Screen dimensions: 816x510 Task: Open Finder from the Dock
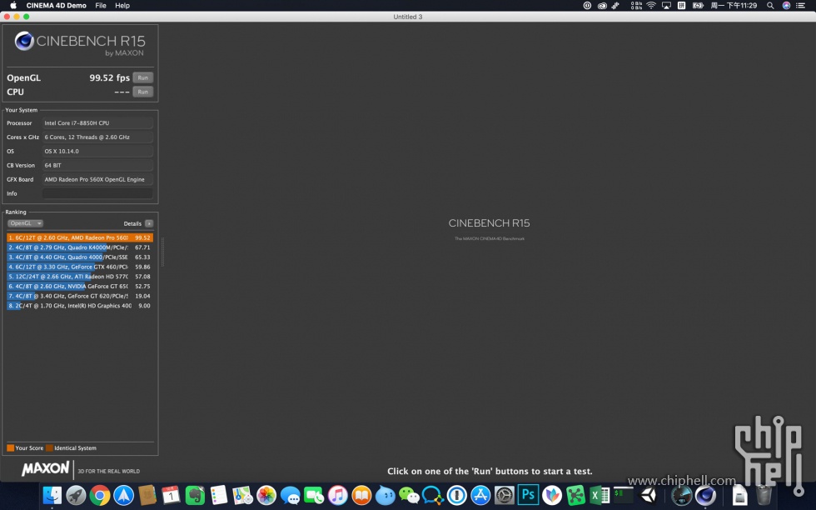tap(52, 495)
